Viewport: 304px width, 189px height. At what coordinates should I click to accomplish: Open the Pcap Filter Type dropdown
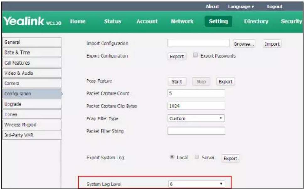point(196,118)
